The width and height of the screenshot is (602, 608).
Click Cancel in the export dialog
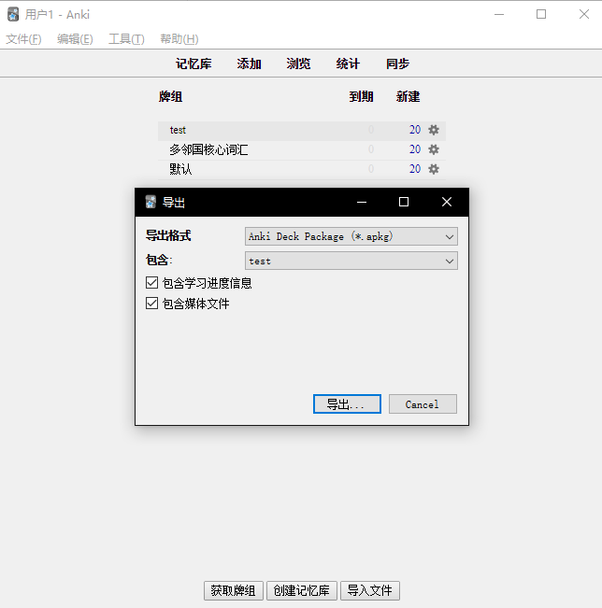(423, 404)
